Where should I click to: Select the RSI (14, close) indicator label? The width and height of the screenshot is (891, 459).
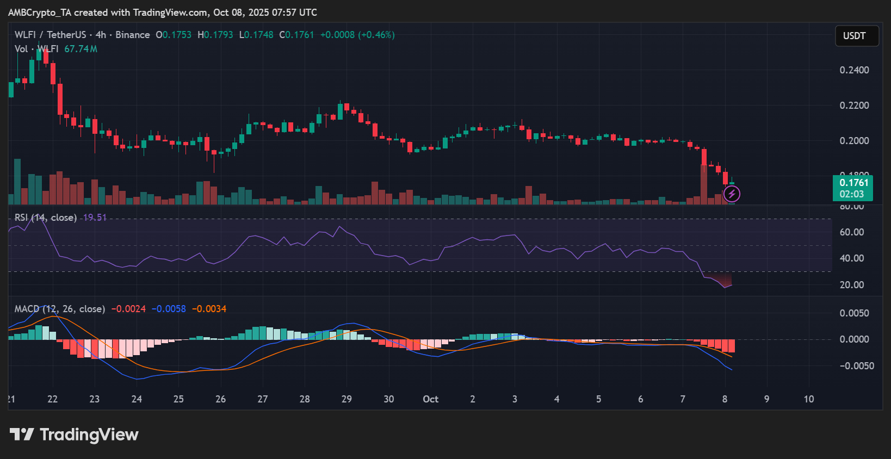46,218
